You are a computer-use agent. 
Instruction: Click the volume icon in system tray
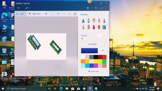(143, 89)
